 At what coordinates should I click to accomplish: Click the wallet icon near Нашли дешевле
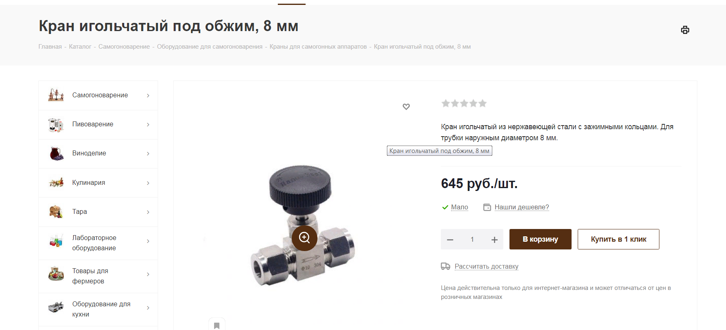pos(487,207)
